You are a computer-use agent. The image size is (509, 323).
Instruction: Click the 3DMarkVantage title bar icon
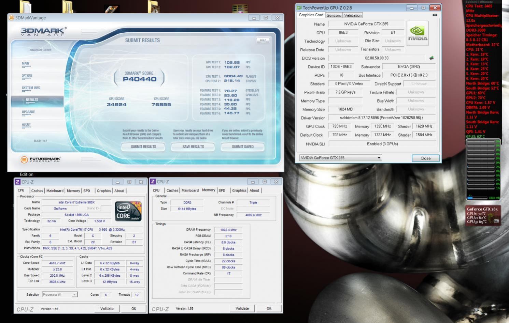11,18
